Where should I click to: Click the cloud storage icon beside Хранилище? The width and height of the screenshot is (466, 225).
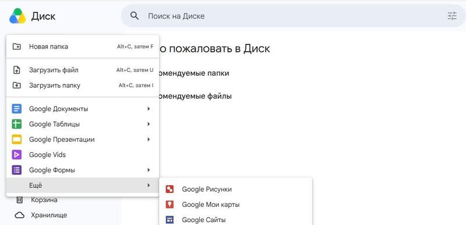(20, 215)
